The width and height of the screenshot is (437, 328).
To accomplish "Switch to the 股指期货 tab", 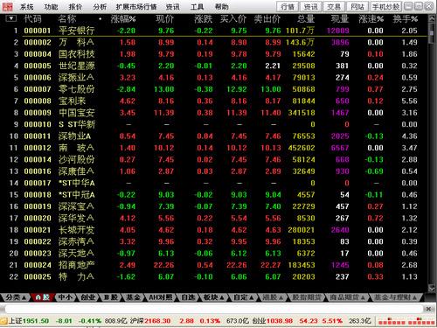I will point(307,297).
